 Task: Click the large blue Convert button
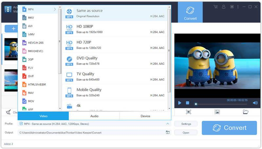[229, 128]
